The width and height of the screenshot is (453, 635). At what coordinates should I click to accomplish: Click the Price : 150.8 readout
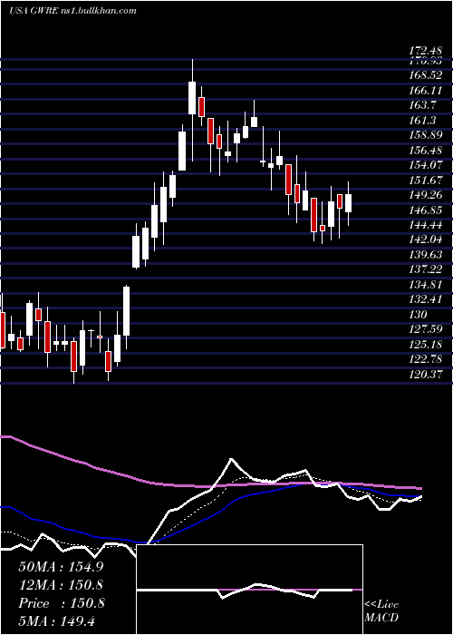coord(61,603)
